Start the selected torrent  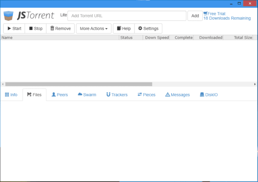14,29
